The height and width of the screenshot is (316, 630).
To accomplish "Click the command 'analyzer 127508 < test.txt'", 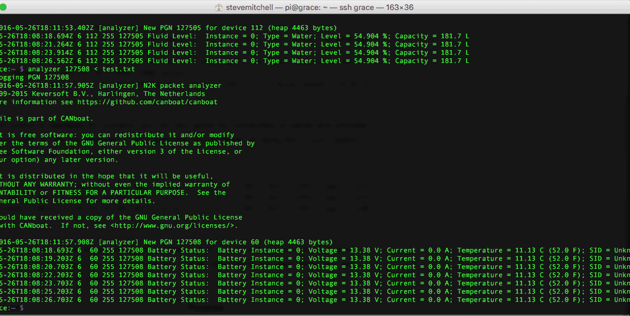I will [x=81, y=69].
